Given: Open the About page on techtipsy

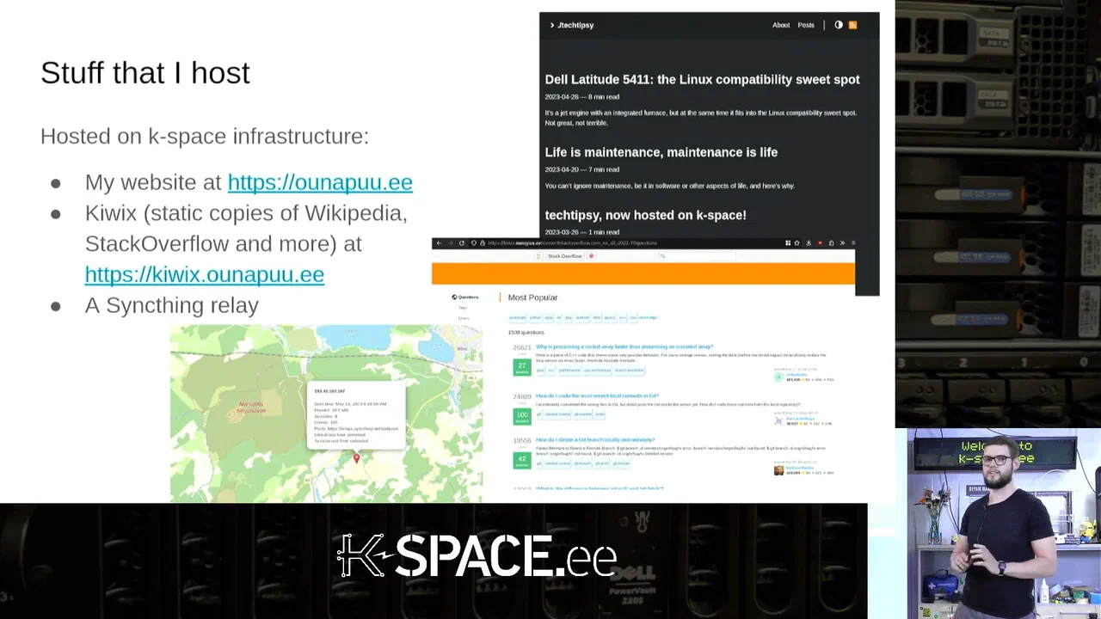Looking at the screenshot, I should pyautogui.click(x=781, y=25).
